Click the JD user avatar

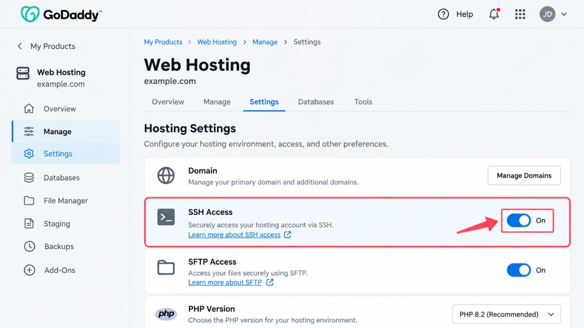tap(547, 14)
